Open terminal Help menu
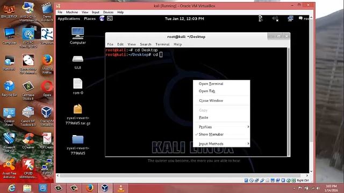Viewport: 344px width, 193px height. [x=178, y=44]
